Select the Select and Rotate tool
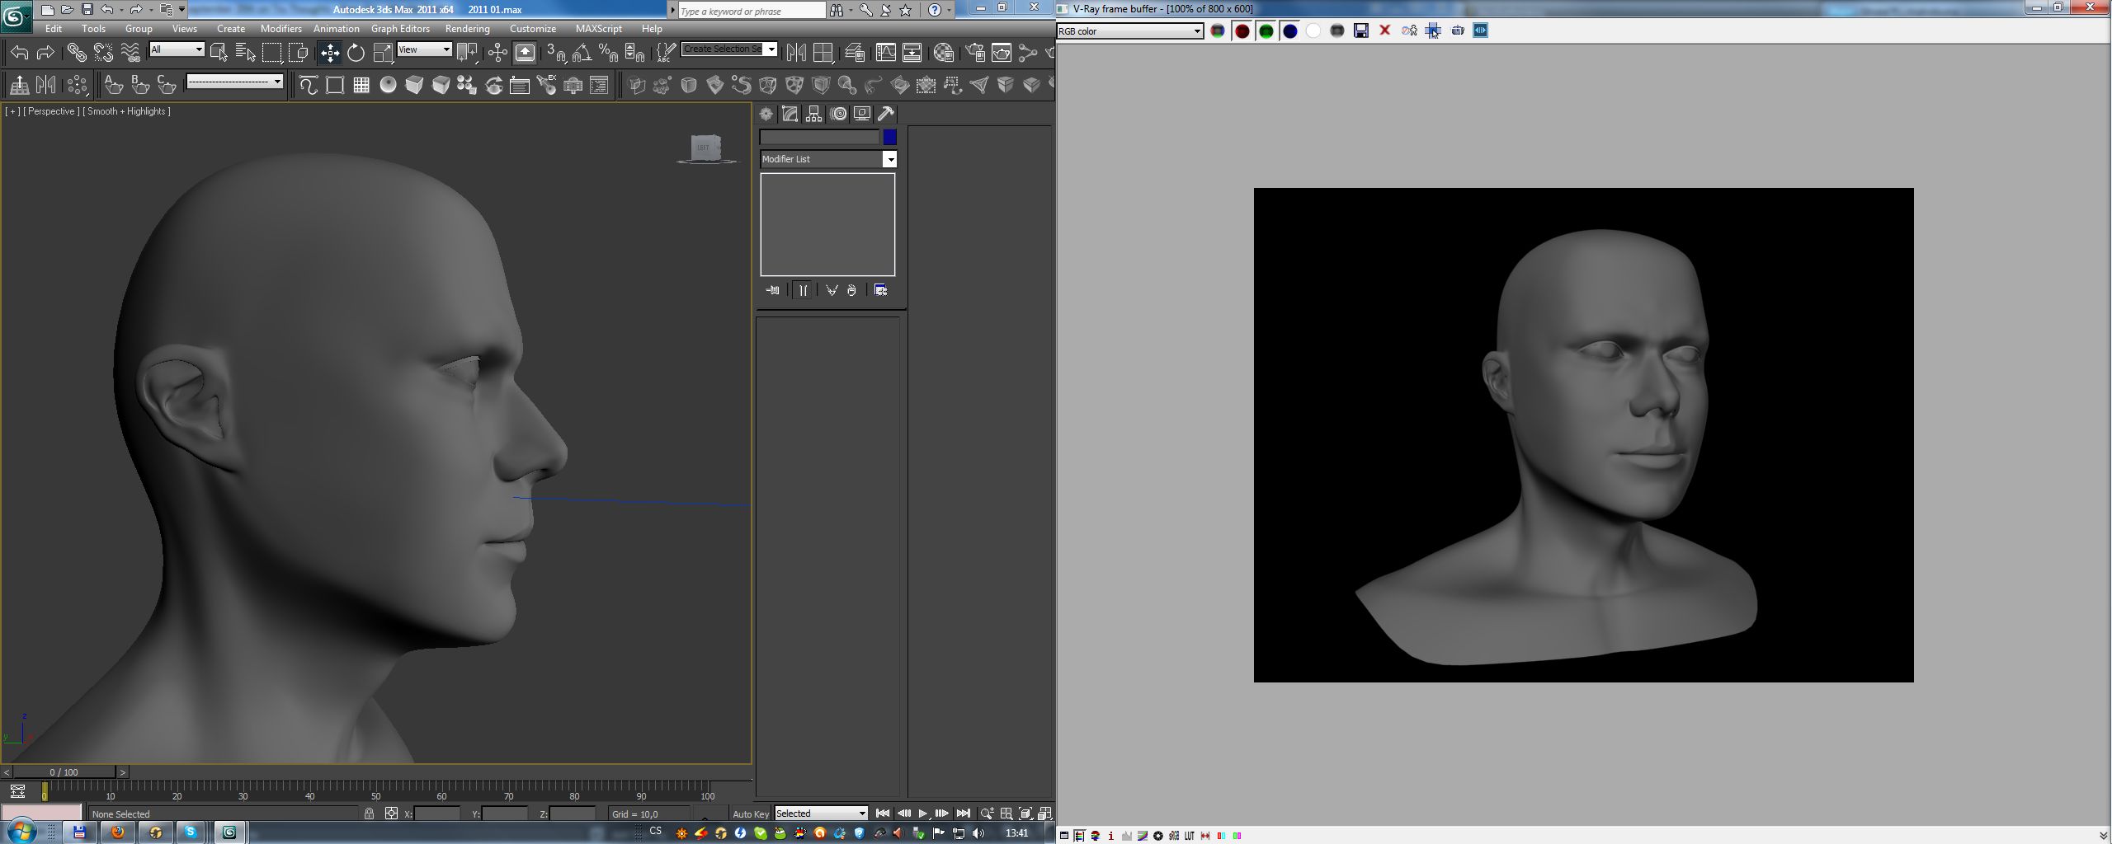This screenshot has width=2112, height=844. click(x=356, y=53)
